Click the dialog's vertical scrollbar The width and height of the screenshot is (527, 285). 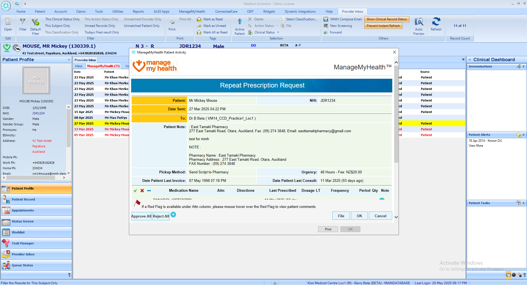396,137
